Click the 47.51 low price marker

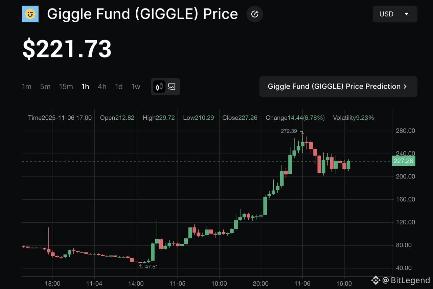point(152,267)
